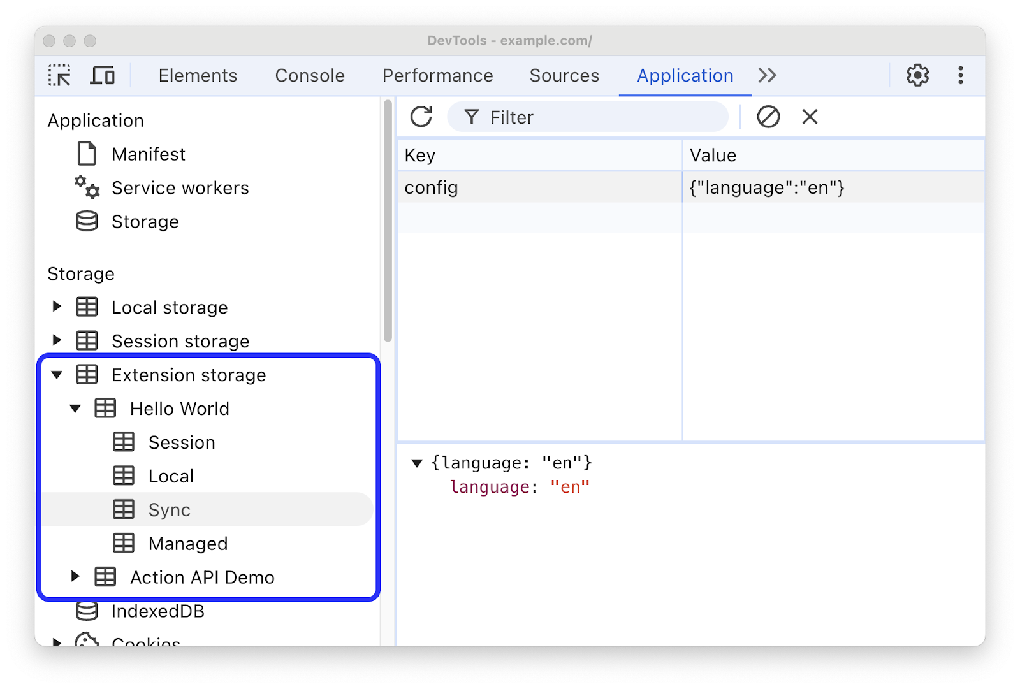
Task: Click the Service workers gear icon
Action: click(x=86, y=187)
